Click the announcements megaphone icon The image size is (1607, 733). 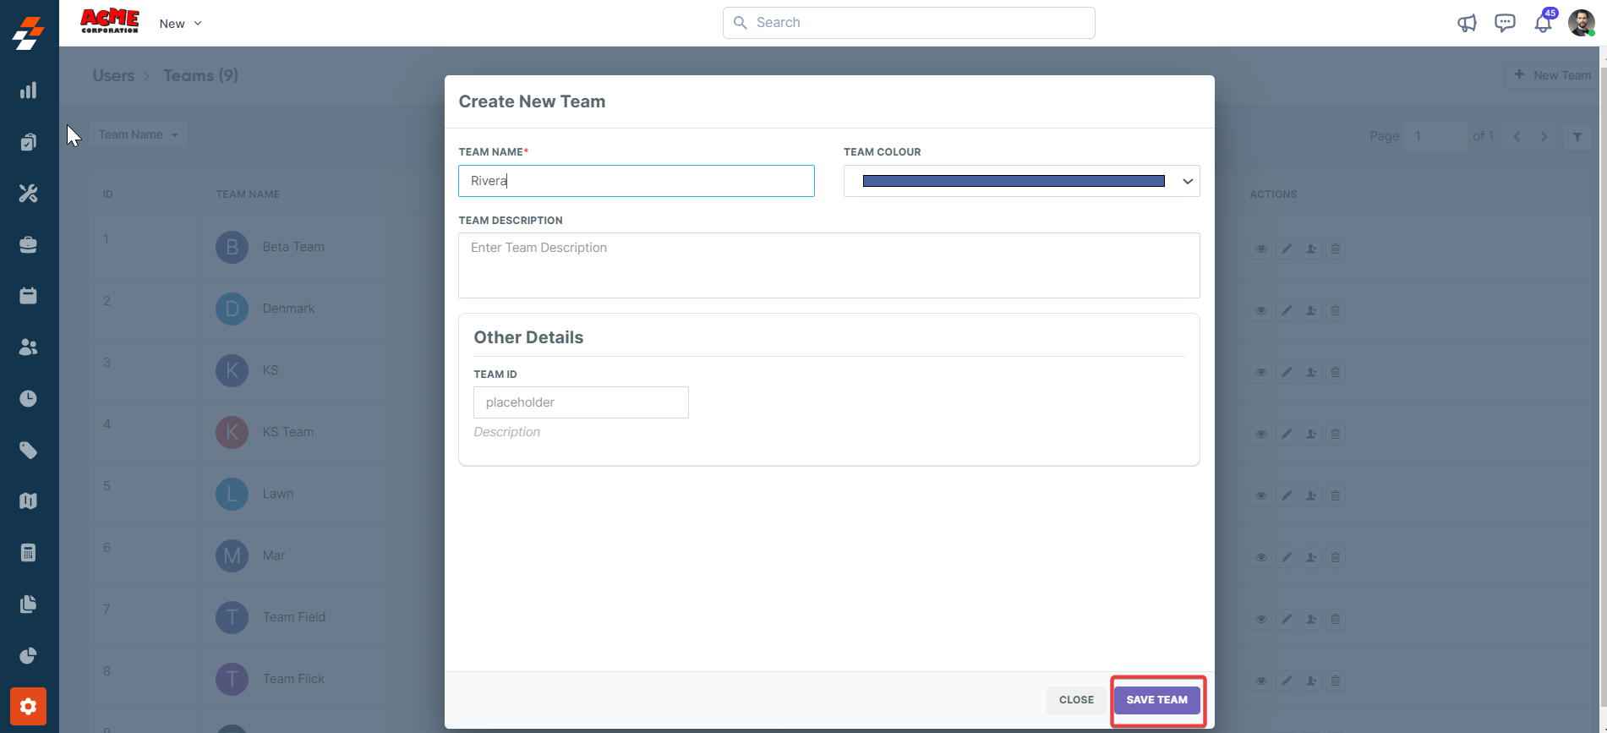[1467, 23]
